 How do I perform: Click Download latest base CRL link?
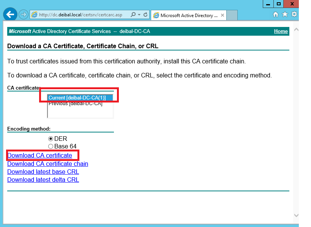(43, 172)
